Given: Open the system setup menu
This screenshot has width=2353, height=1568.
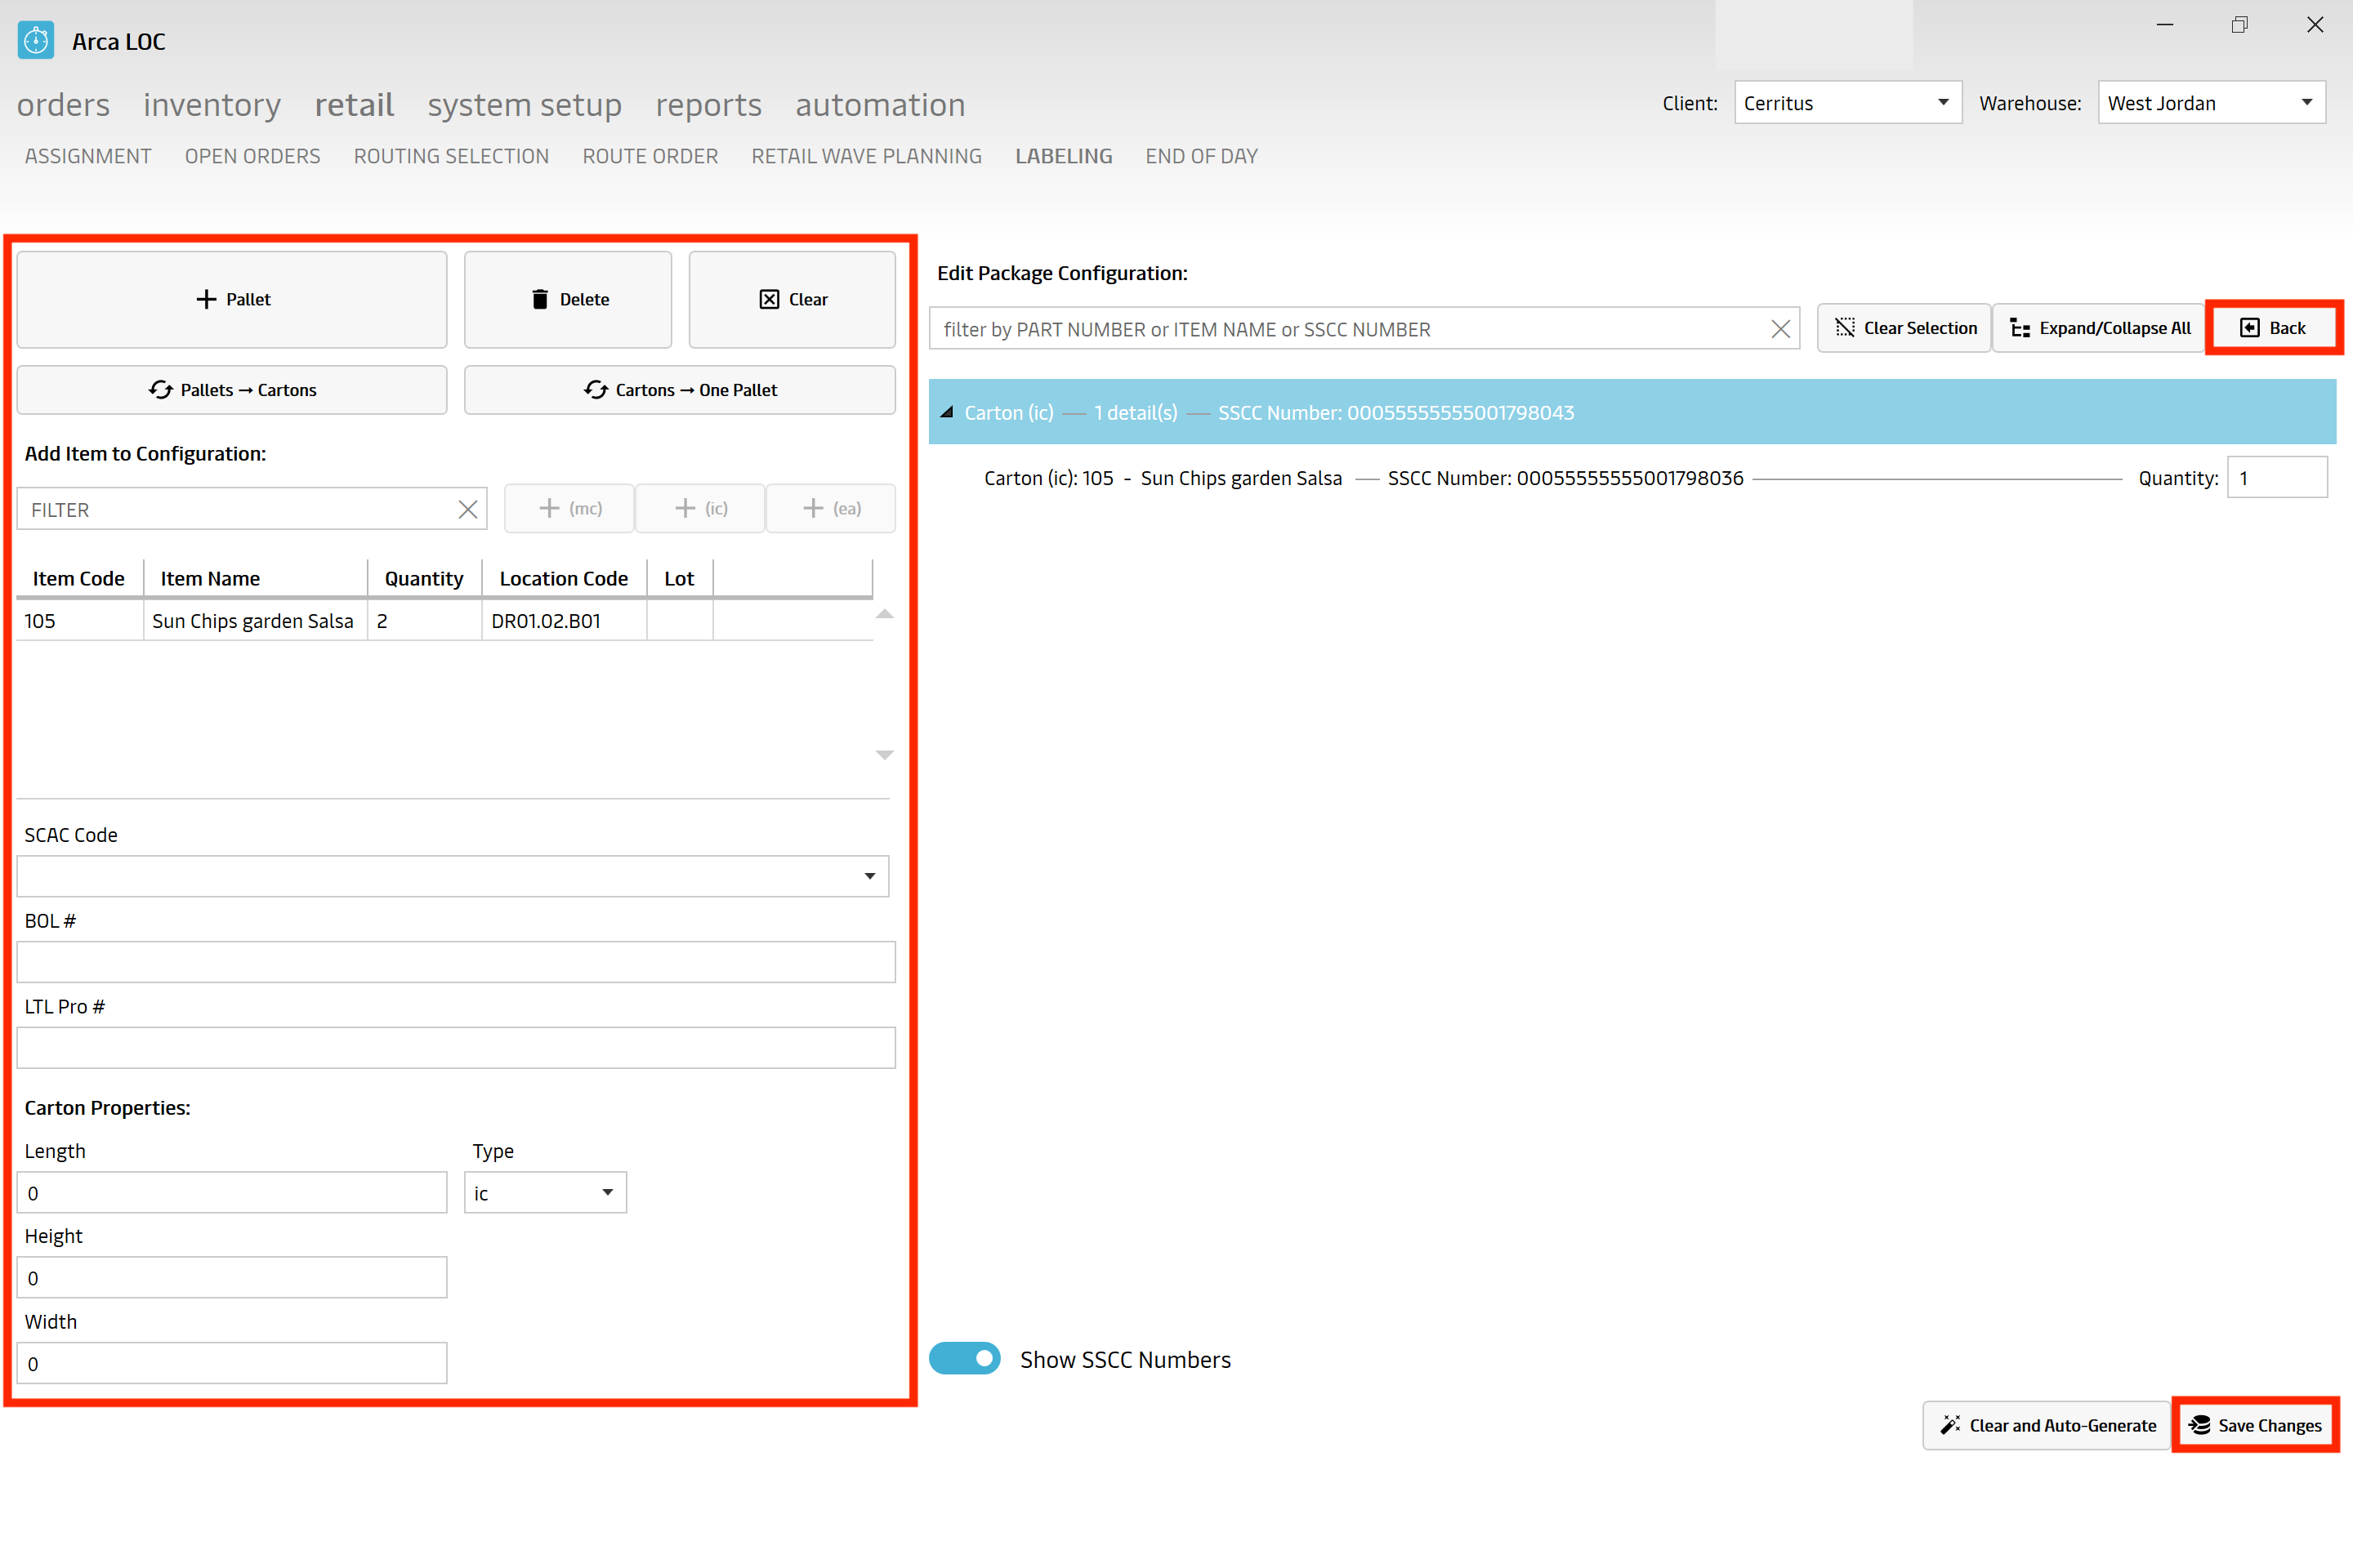Looking at the screenshot, I should coord(525,105).
